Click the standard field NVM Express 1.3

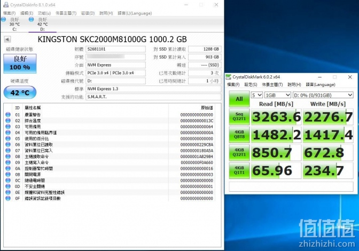[153, 89]
